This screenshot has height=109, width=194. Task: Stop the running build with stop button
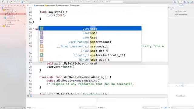(7, 2)
